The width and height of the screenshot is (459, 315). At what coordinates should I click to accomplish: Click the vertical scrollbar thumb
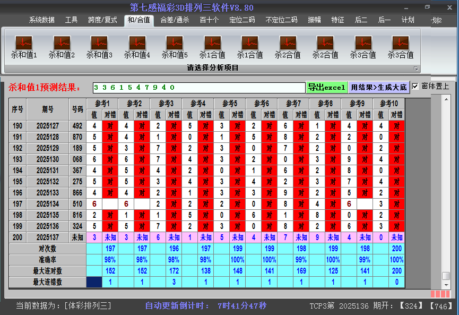446,276
